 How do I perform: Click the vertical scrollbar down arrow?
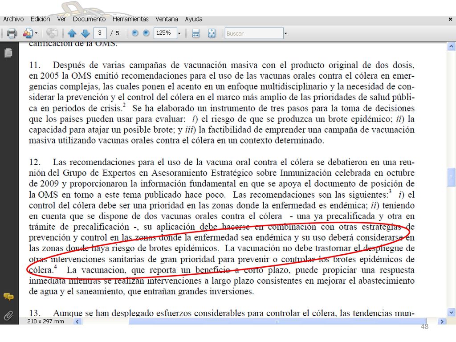451,313
